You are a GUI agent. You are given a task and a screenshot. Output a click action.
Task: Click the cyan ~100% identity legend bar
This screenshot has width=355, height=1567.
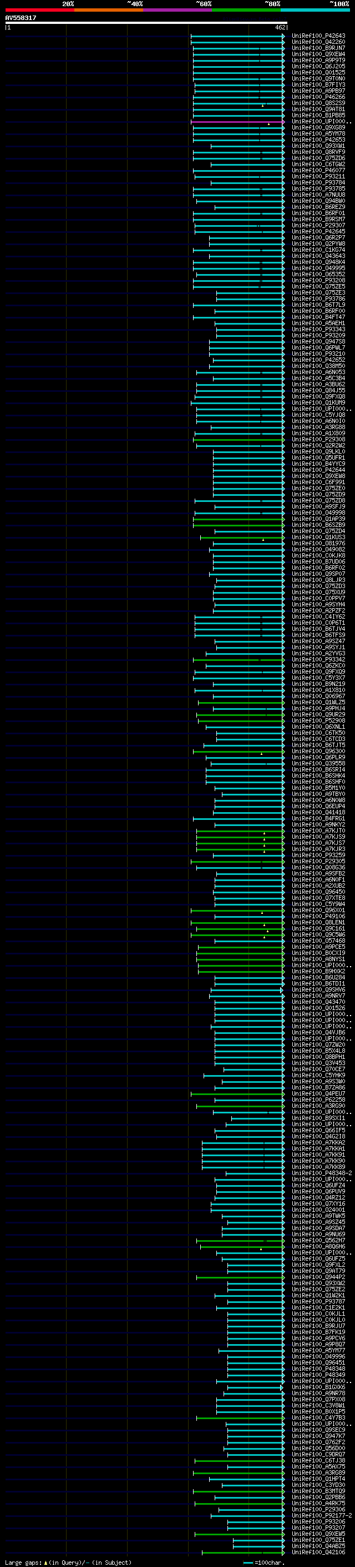click(x=315, y=10)
